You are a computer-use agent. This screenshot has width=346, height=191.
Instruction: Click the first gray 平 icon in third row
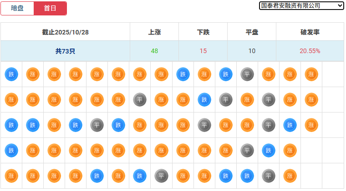[x=97, y=125]
